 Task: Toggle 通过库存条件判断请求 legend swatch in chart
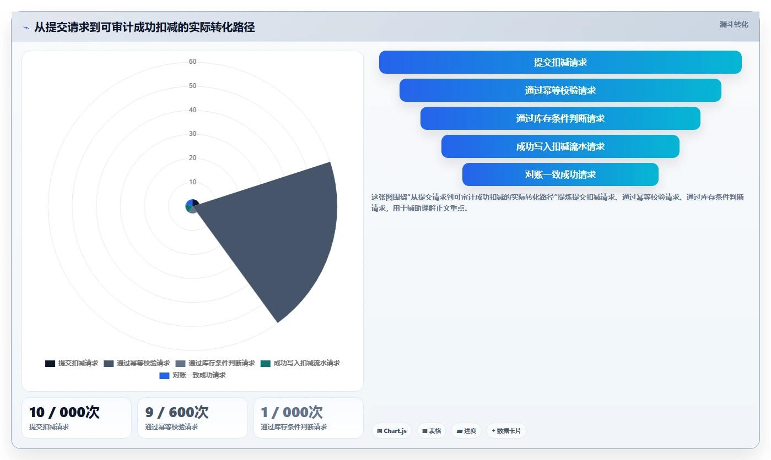(180, 364)
